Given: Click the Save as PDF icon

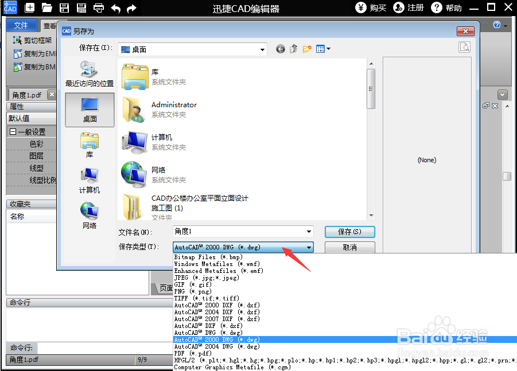Looking at the screenshot, I should pyautogui.click(x=81, y=7).
